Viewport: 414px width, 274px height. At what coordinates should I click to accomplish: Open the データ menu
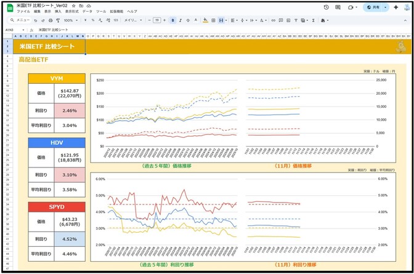click(x=87, y=12)
